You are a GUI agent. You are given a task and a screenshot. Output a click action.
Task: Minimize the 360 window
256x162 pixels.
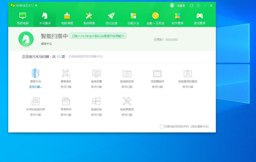pyautogui.click(x=205, y=6)
